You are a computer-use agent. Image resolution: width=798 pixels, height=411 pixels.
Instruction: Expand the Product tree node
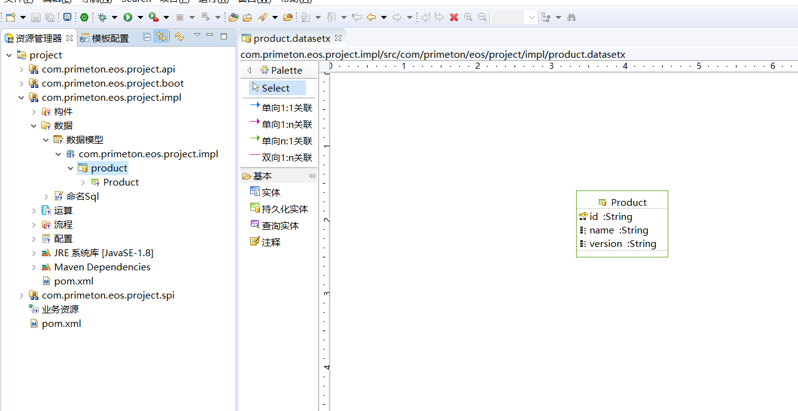point(83,182)
